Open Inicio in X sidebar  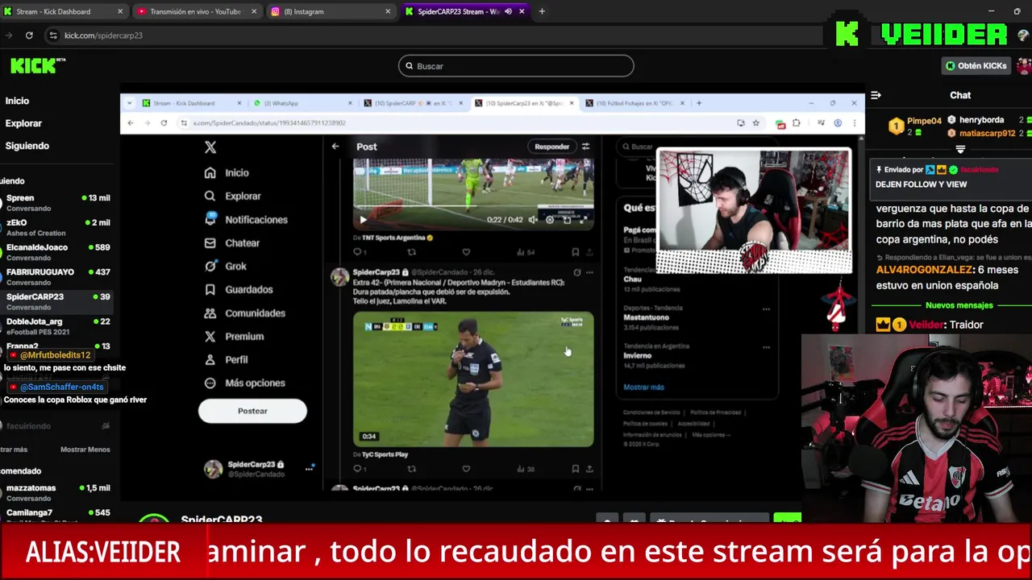[x=227, y=172]
